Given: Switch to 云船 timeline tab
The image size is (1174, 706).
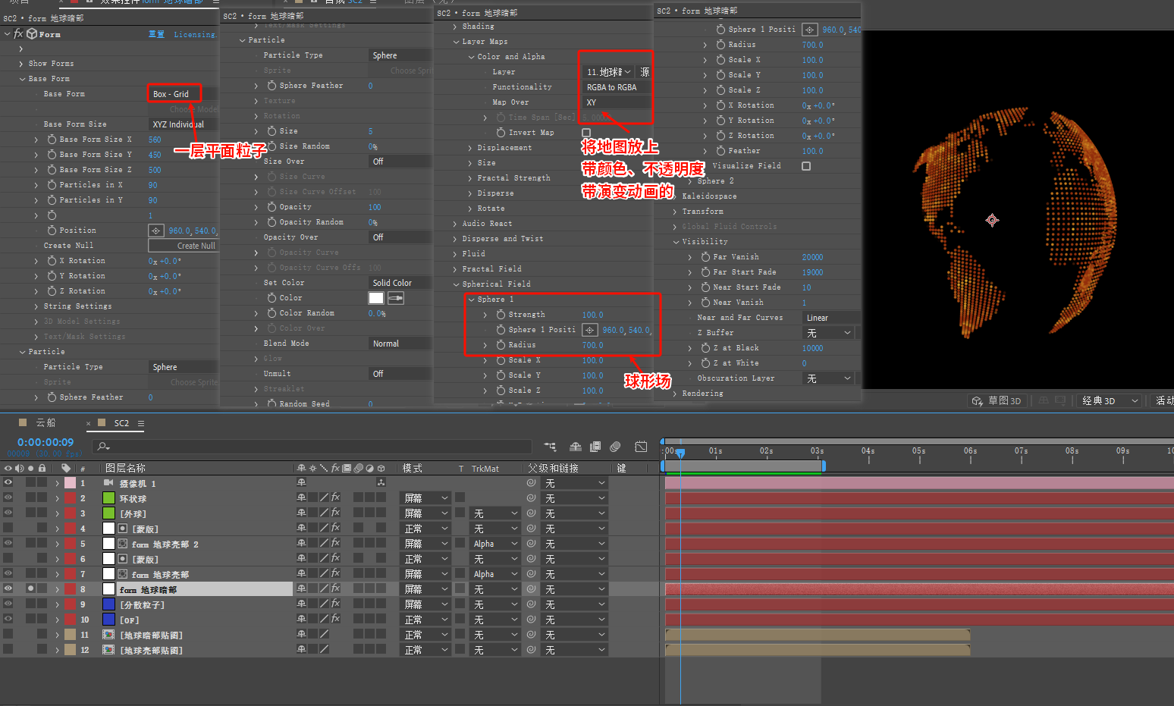Looking at the screenshot, I should click(x=46, y=422).
